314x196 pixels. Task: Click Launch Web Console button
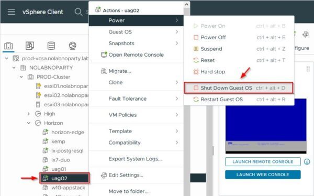click(263, 175)
